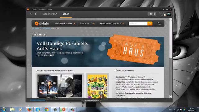Click the 'Vollständige PC-Spiele.' banner headline
This screenshot has width=199, height=112.
(62, 44)
